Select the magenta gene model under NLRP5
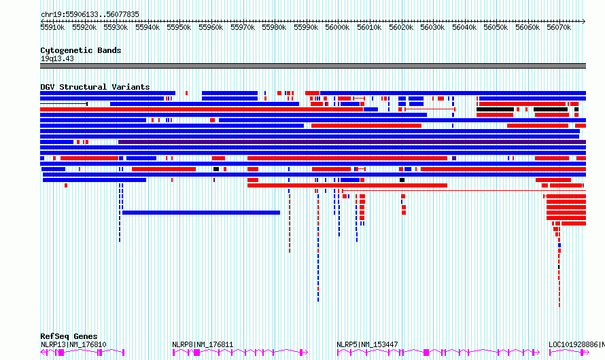Screen dimensions: 605x360 pyautogui.click(x=438, y=353)
